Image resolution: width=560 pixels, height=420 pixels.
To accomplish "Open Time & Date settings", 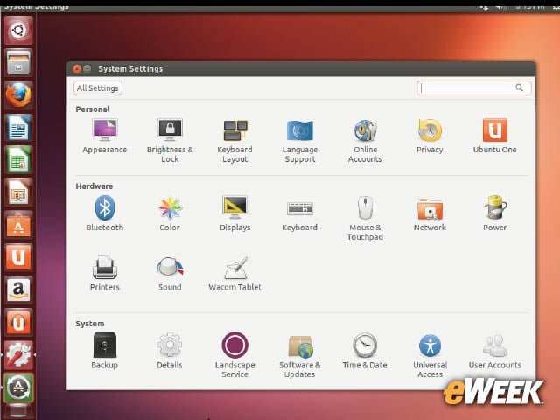I will coord(365,351).
